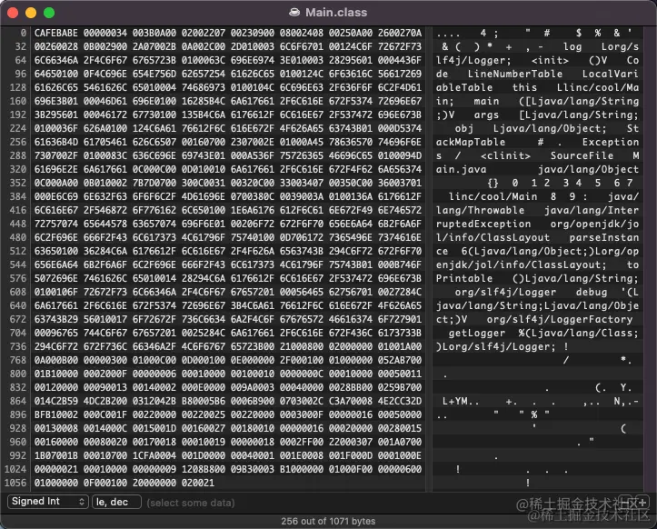Open the Signed Int type dropdown
This screenshot has width=657, height=529.
[x=48, y=502]
